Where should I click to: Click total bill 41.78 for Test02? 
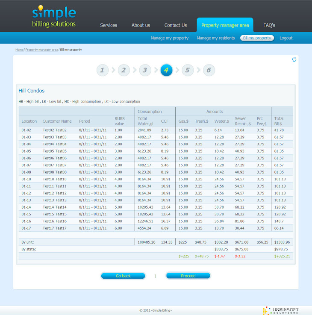[x=279, y=130]
